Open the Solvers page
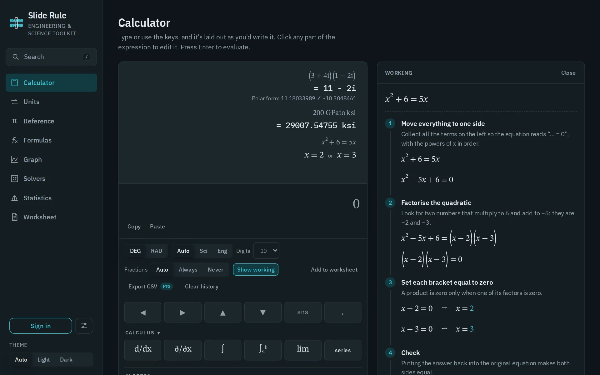Screen dimensions: 600x375 51,178
